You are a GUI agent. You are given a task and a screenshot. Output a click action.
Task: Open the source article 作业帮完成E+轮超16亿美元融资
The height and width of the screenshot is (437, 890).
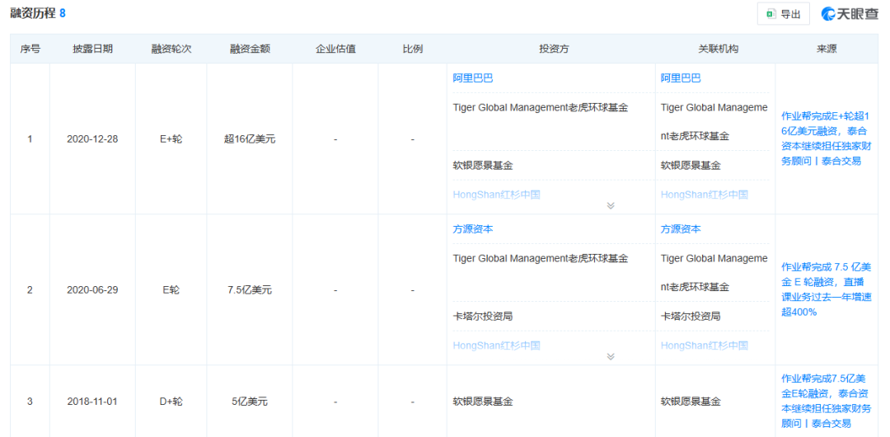click(x=826, y=138)
